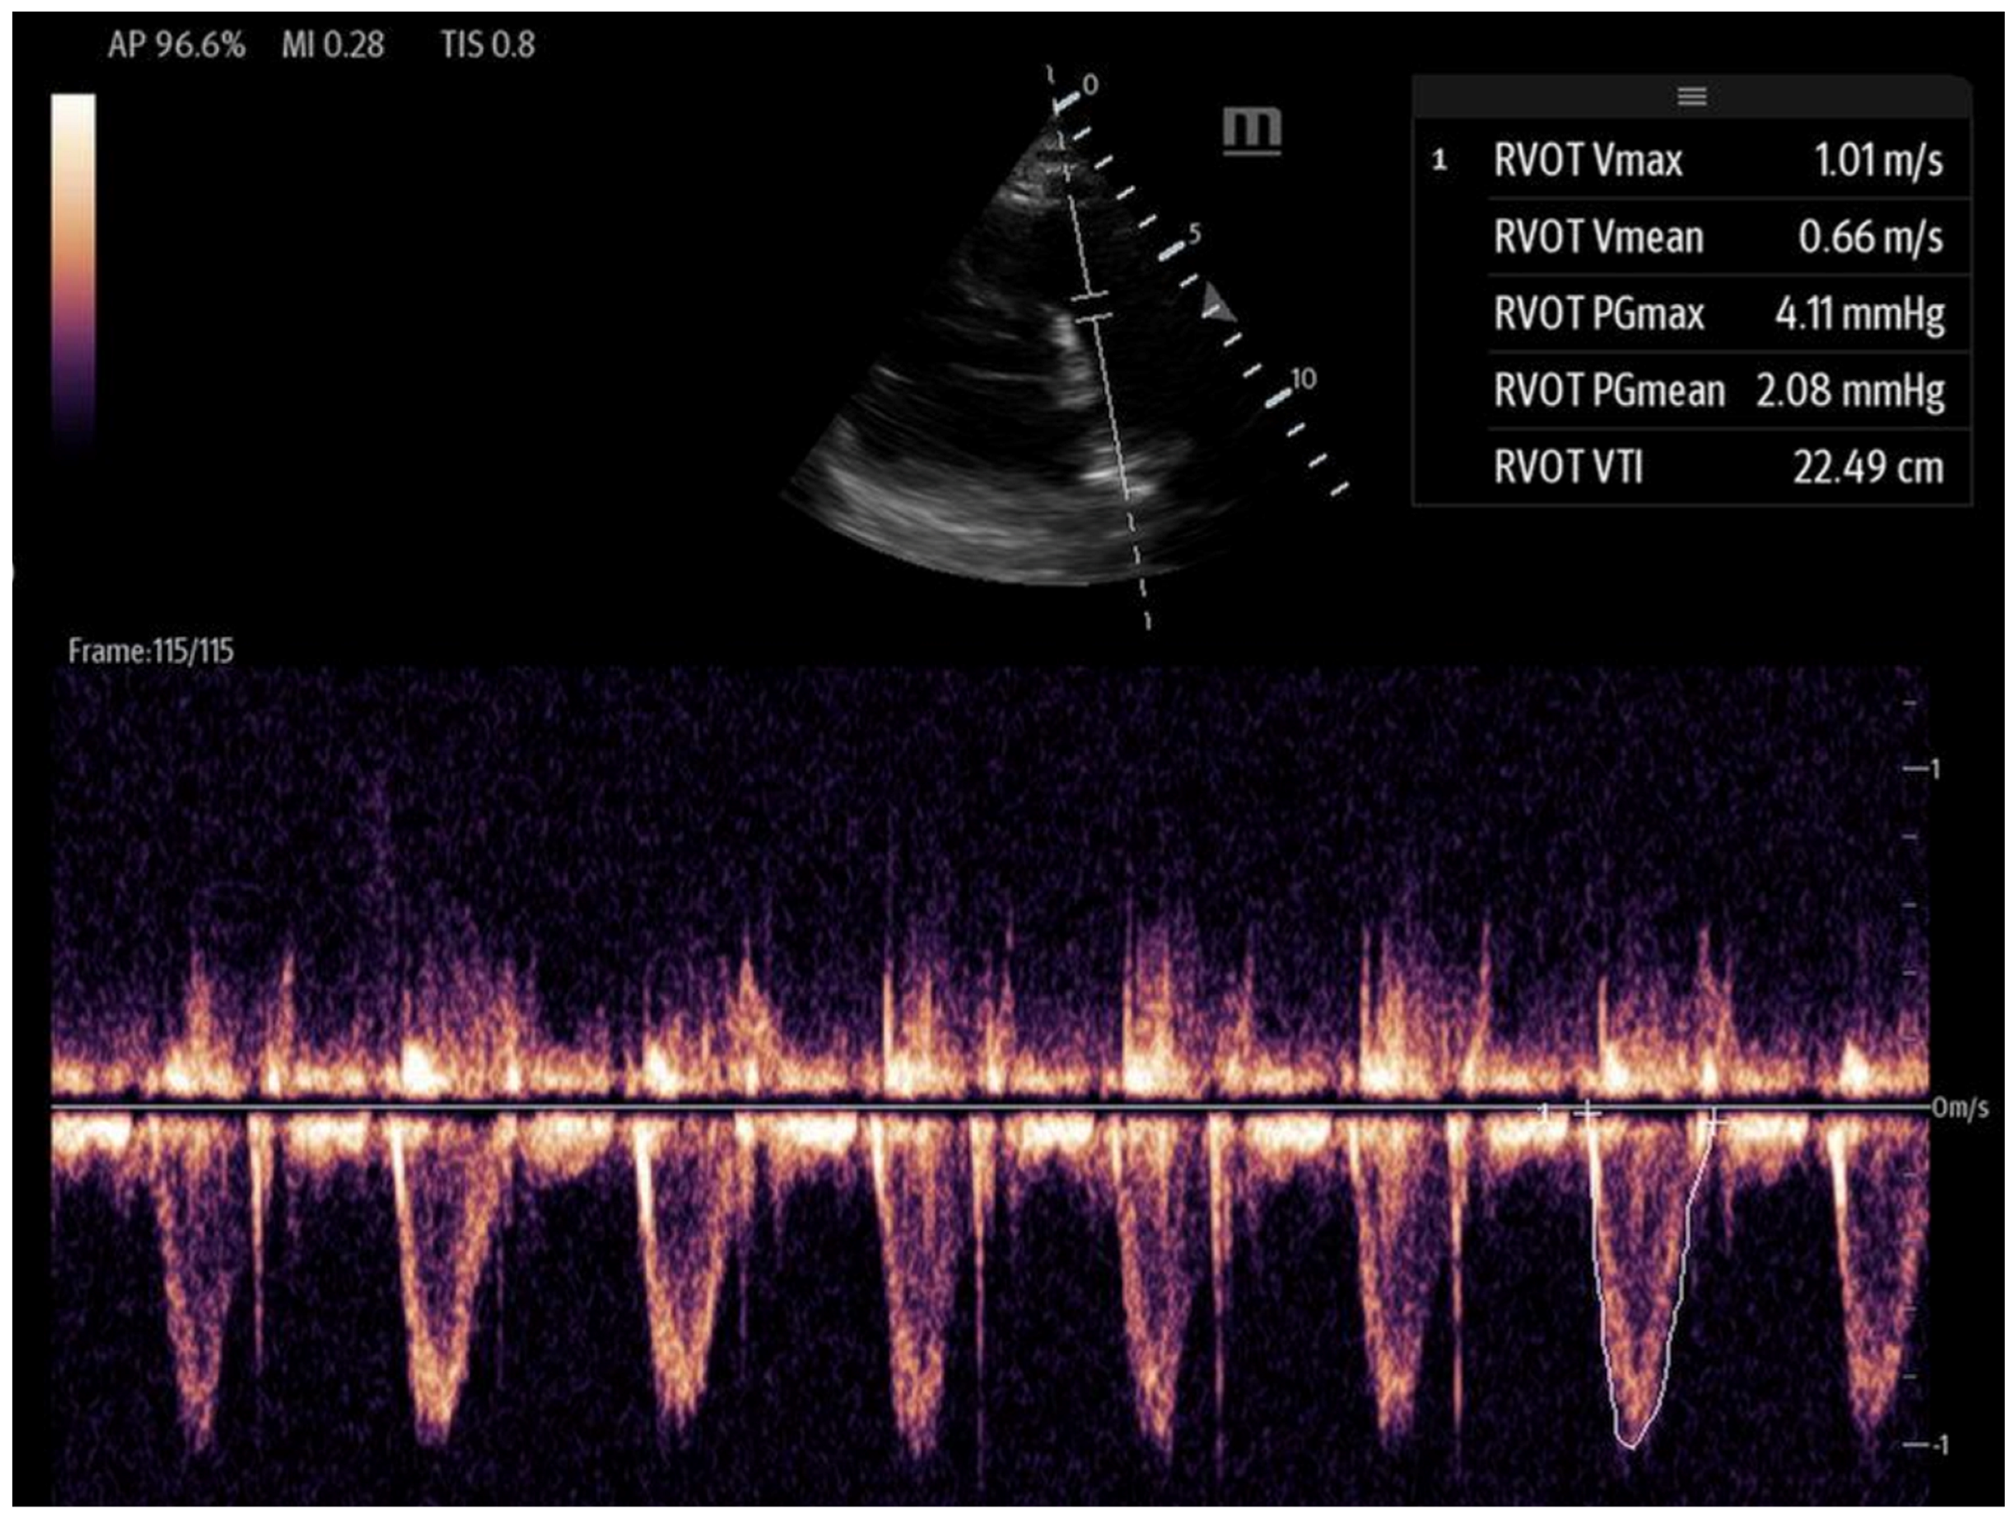This screenshot has width=2015, height=1516.
Task: Click the right caliper cross on baseline
Action: (x=1713, y=1122)
